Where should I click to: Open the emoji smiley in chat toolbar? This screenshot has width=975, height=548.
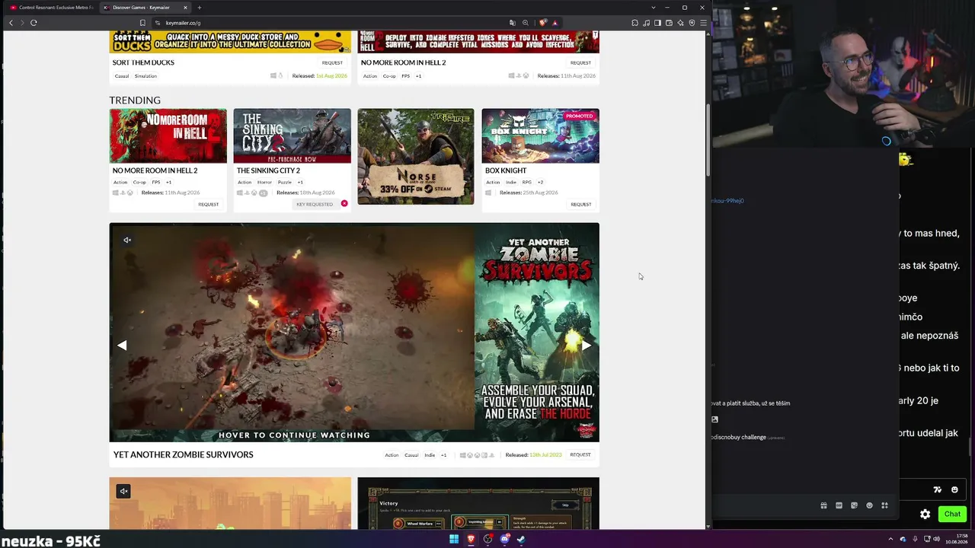(x=869, y=505)
